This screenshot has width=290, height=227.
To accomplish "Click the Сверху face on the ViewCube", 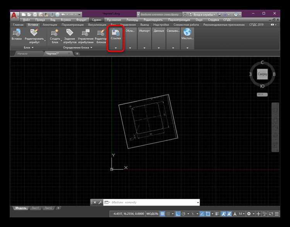I will coord(262,74).
